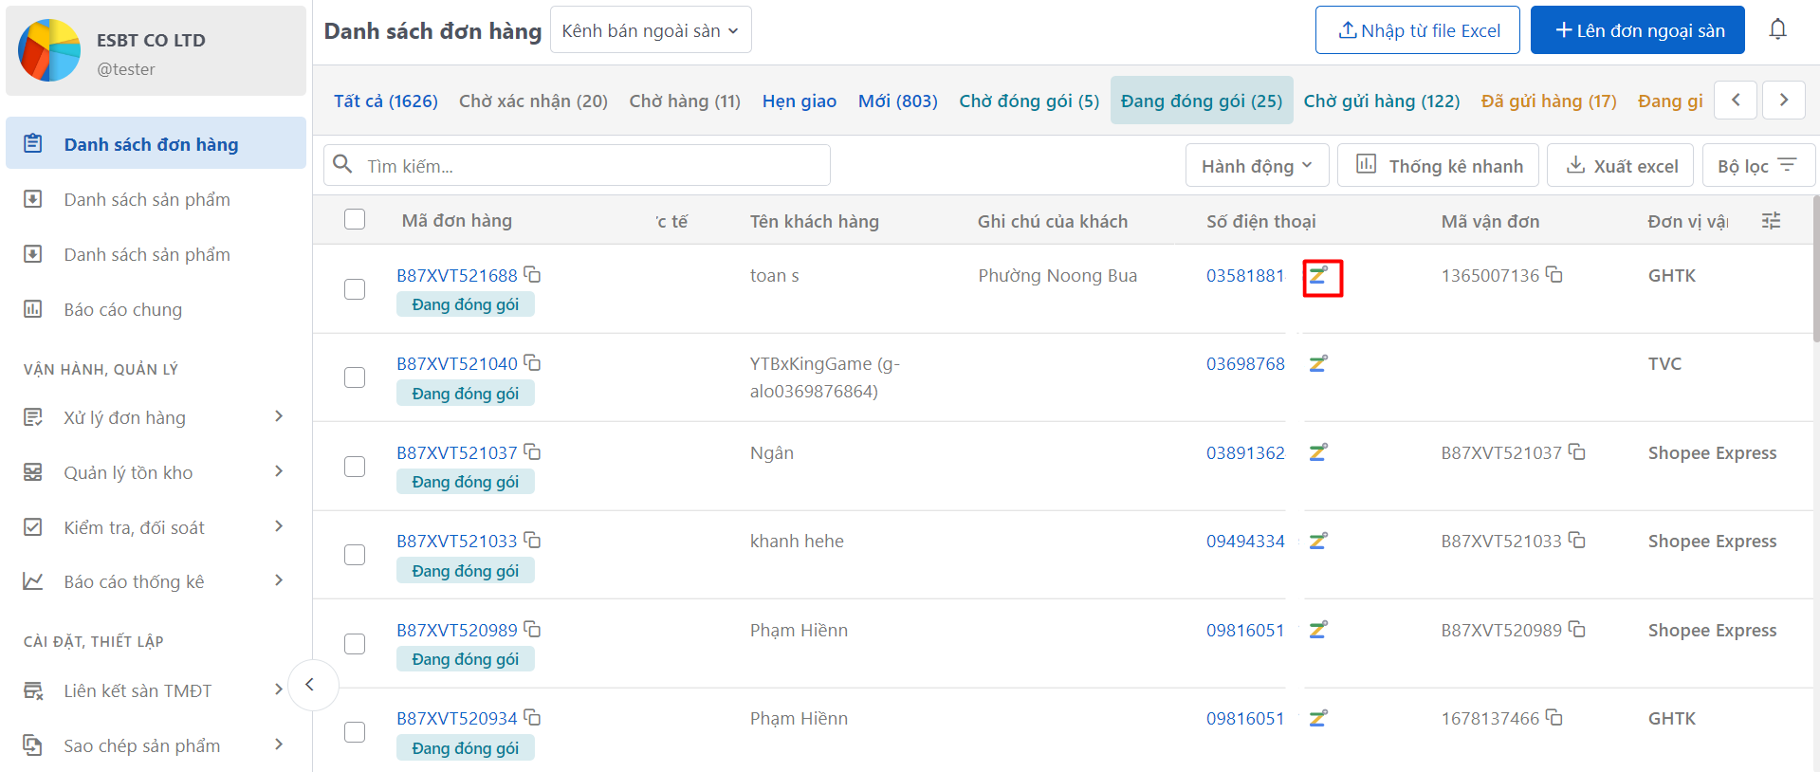
Task: Switch to Chờ xác nhận (20) tab
Action: 533,101
